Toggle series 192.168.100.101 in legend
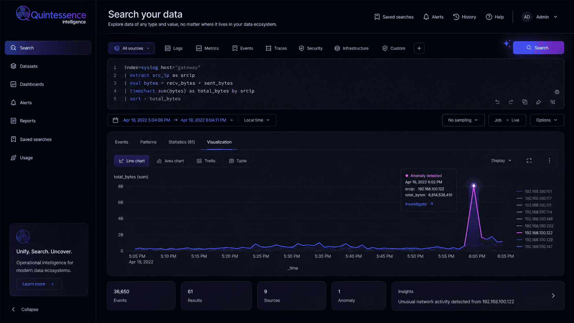This screenshot has height=323, width=574. (535, 192)
